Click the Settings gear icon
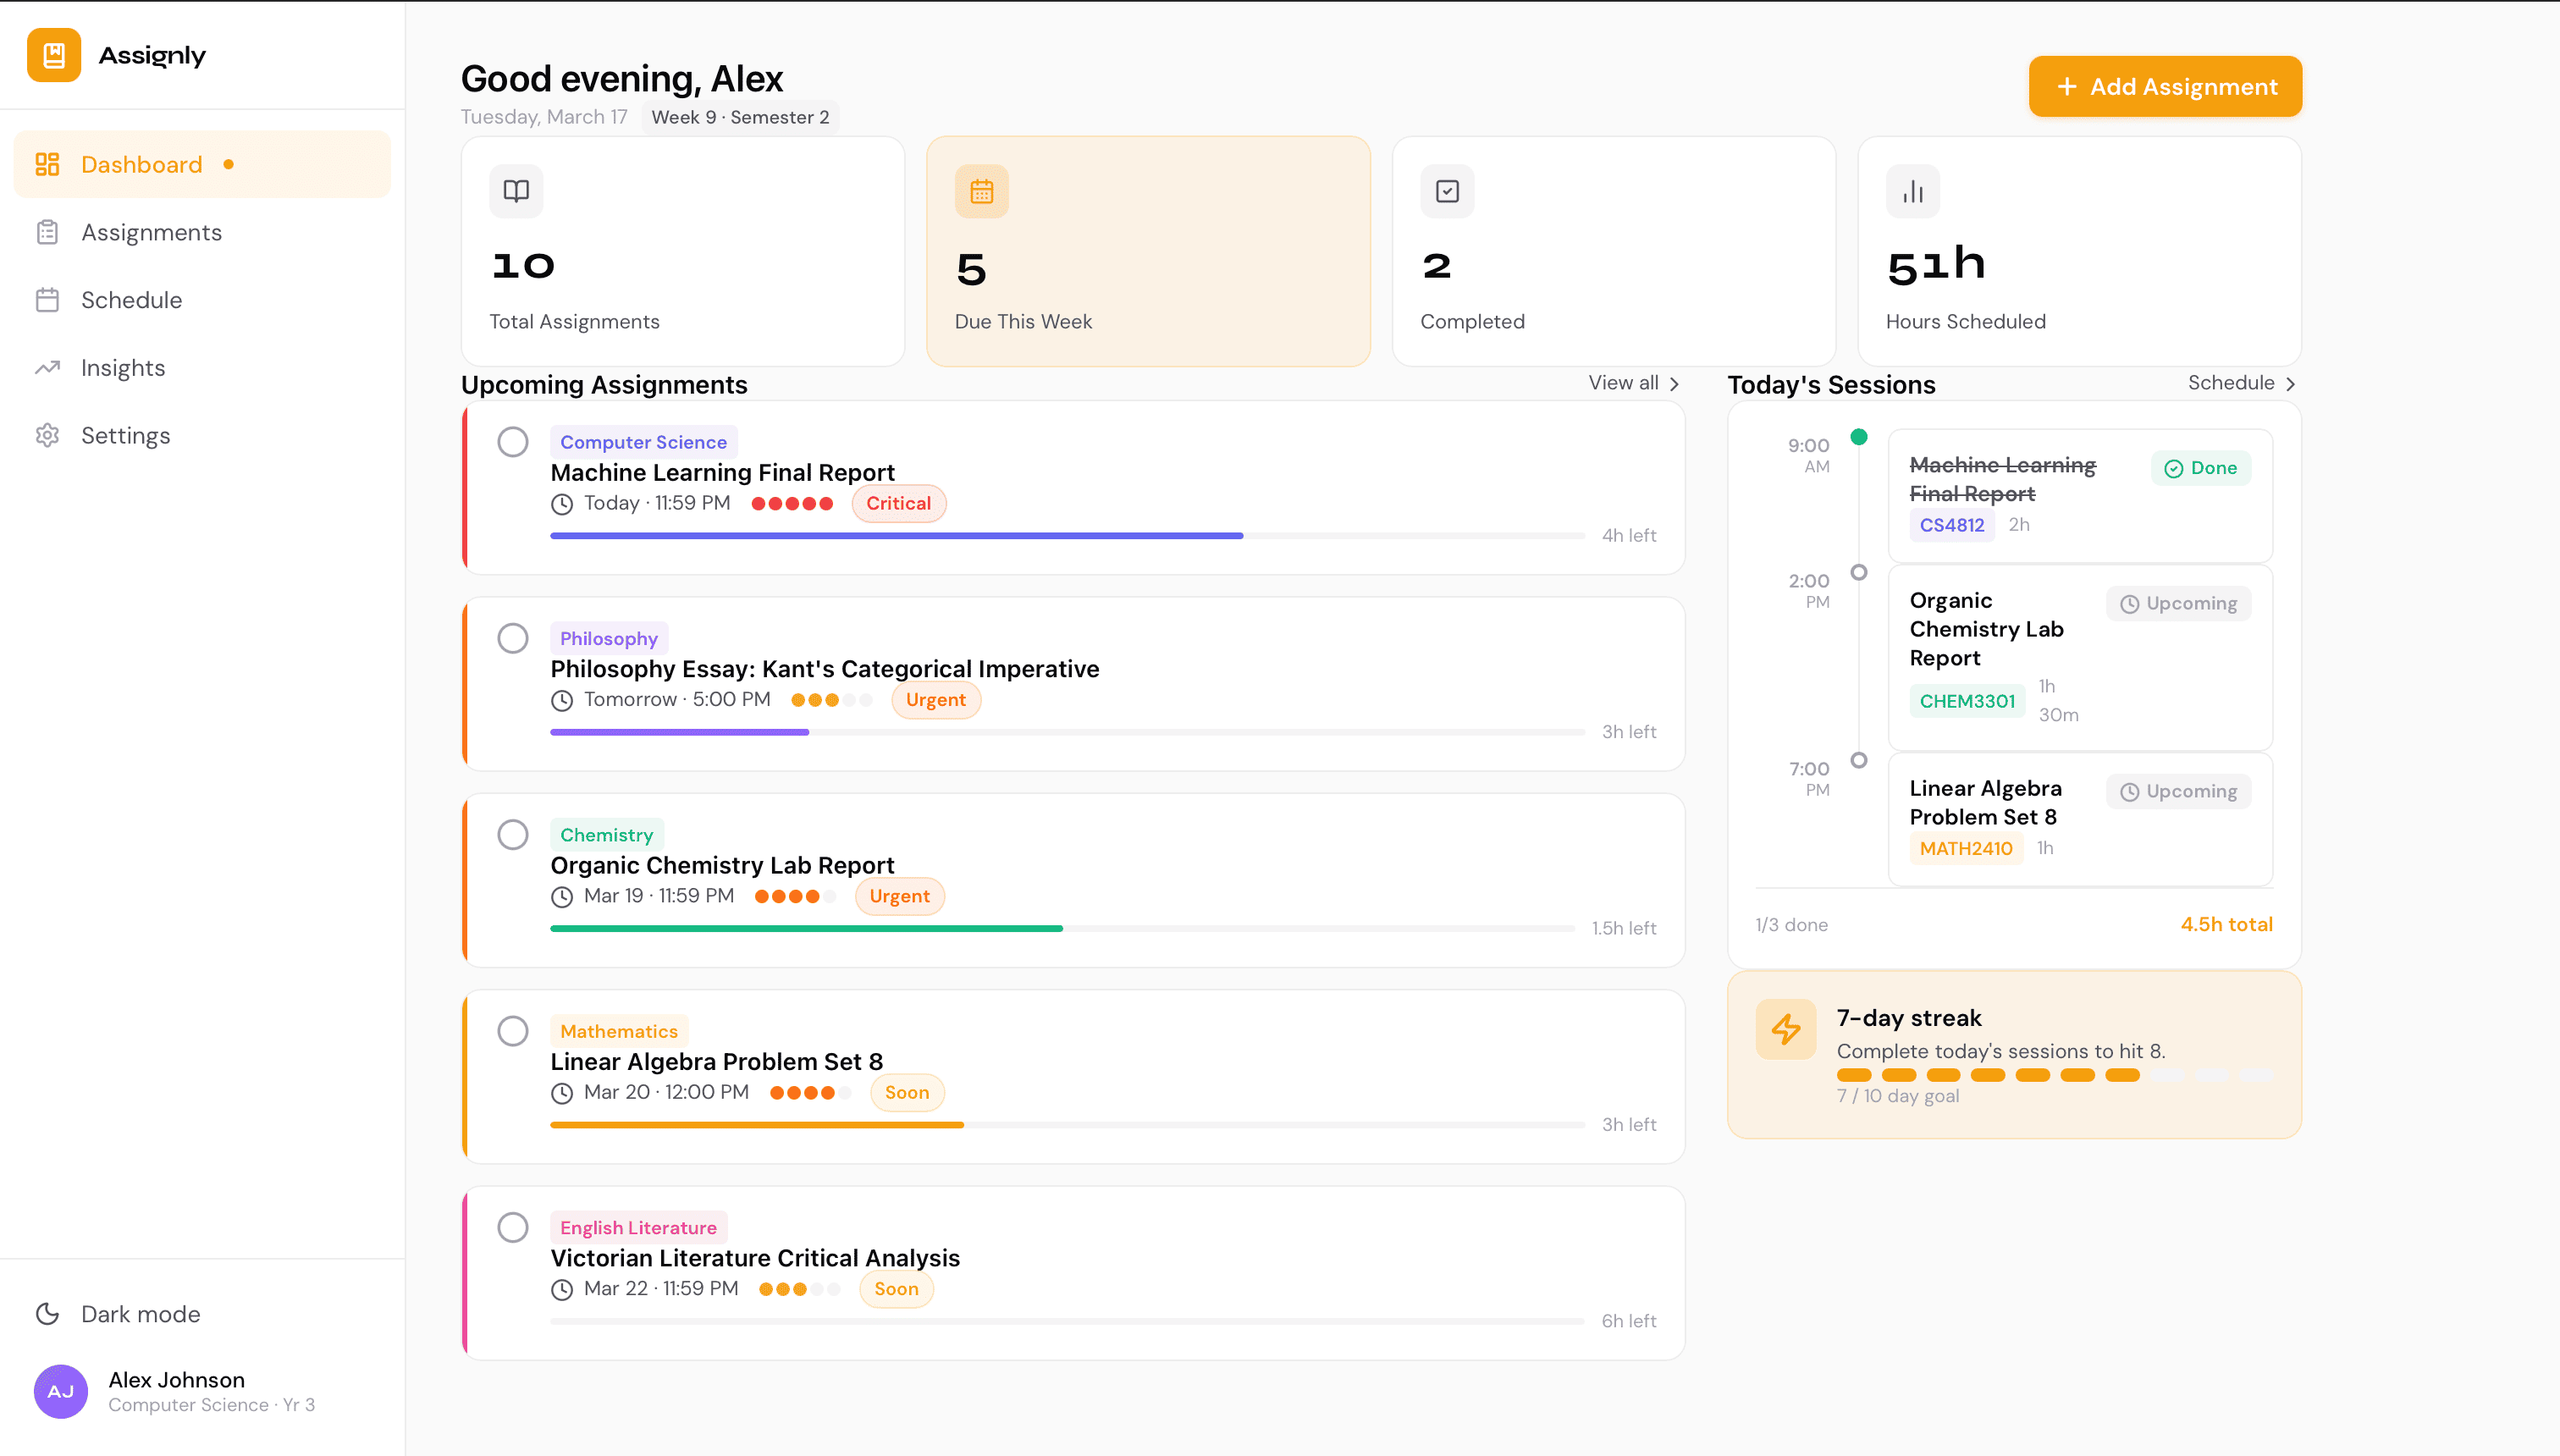2560x1456 pixels. pyautogui.click(x=48, y=435)
